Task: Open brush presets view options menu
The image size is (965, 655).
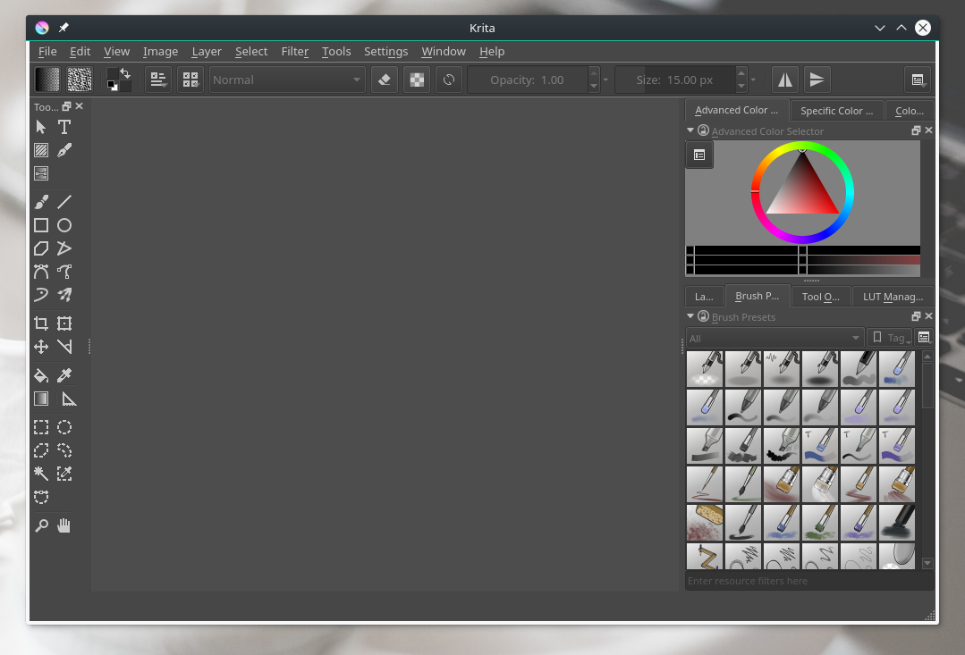Action: [x=924, y=338]
